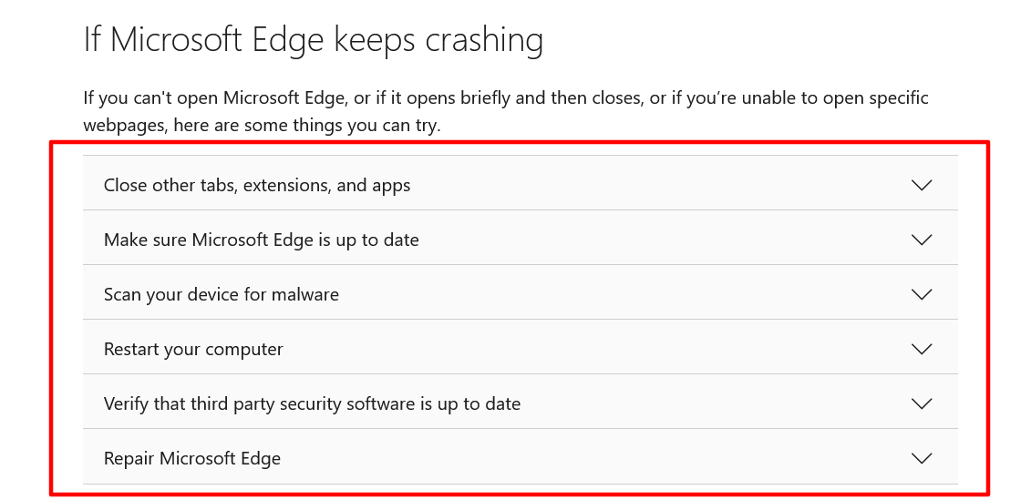The image size is (1031, 500).
Task: Open the "Repair Microsoft Edge" section
Action: (x=192, y=458)
